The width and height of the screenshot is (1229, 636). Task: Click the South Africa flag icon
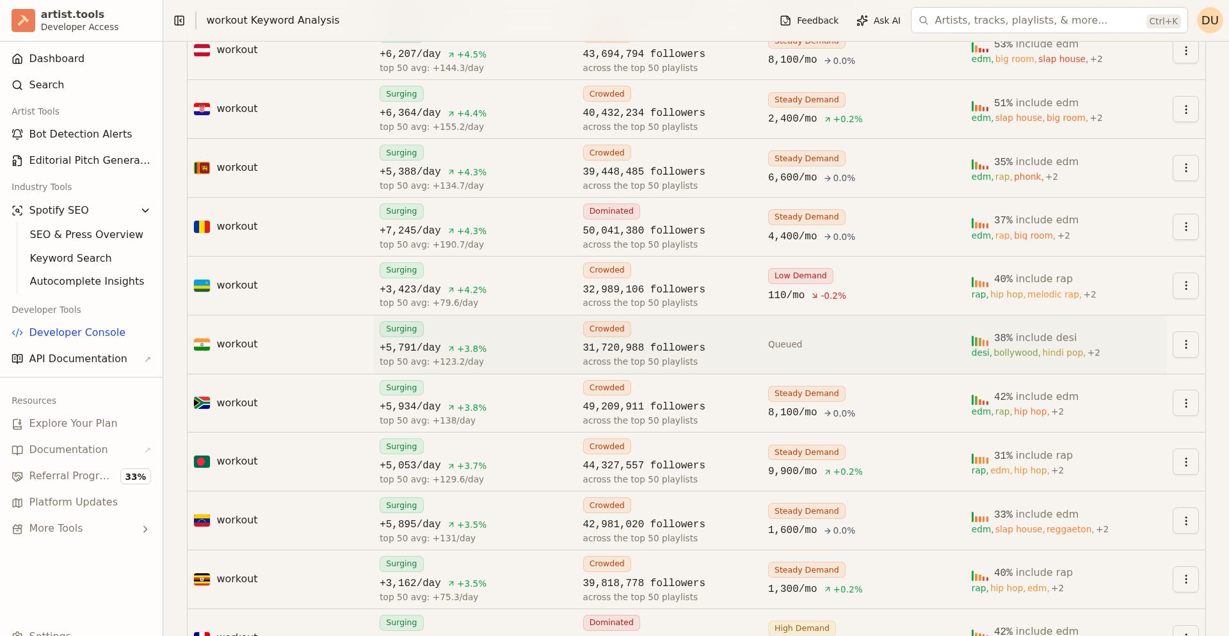(x=202, y=403)
